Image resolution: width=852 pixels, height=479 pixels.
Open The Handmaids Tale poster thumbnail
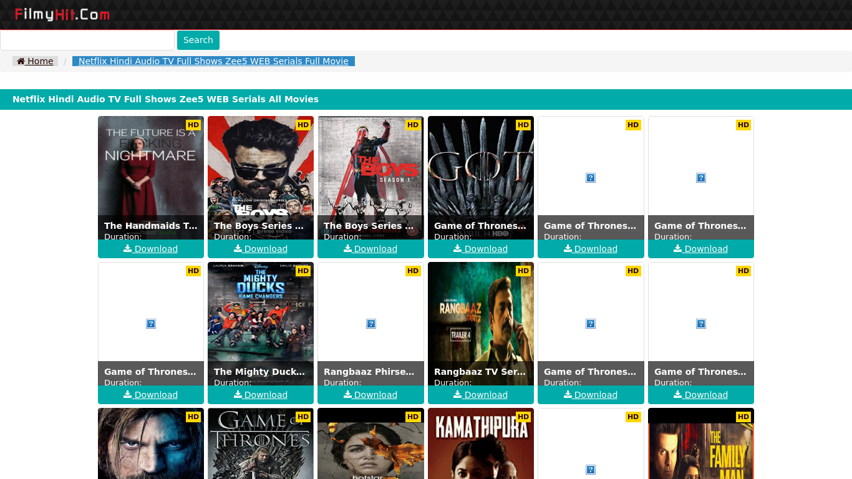151,168
